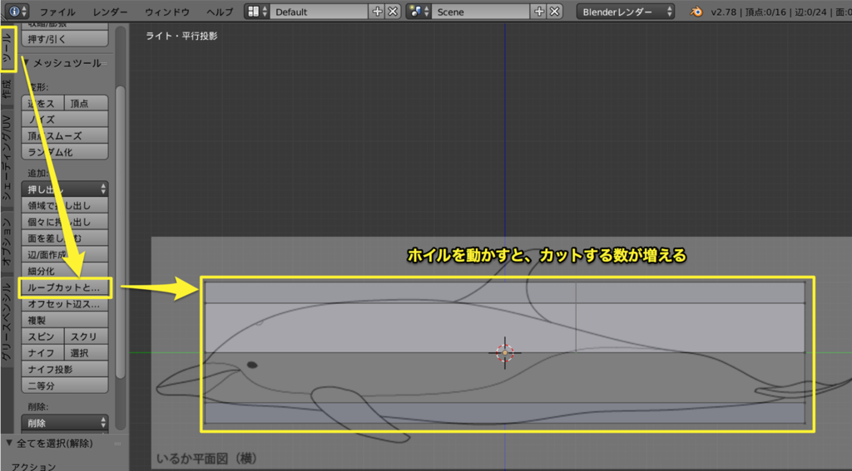Screen dimensions: 852x471
Task: Switch to the シェーディング/UV tab
Action: pyautogui.click(x=7, y=155)
